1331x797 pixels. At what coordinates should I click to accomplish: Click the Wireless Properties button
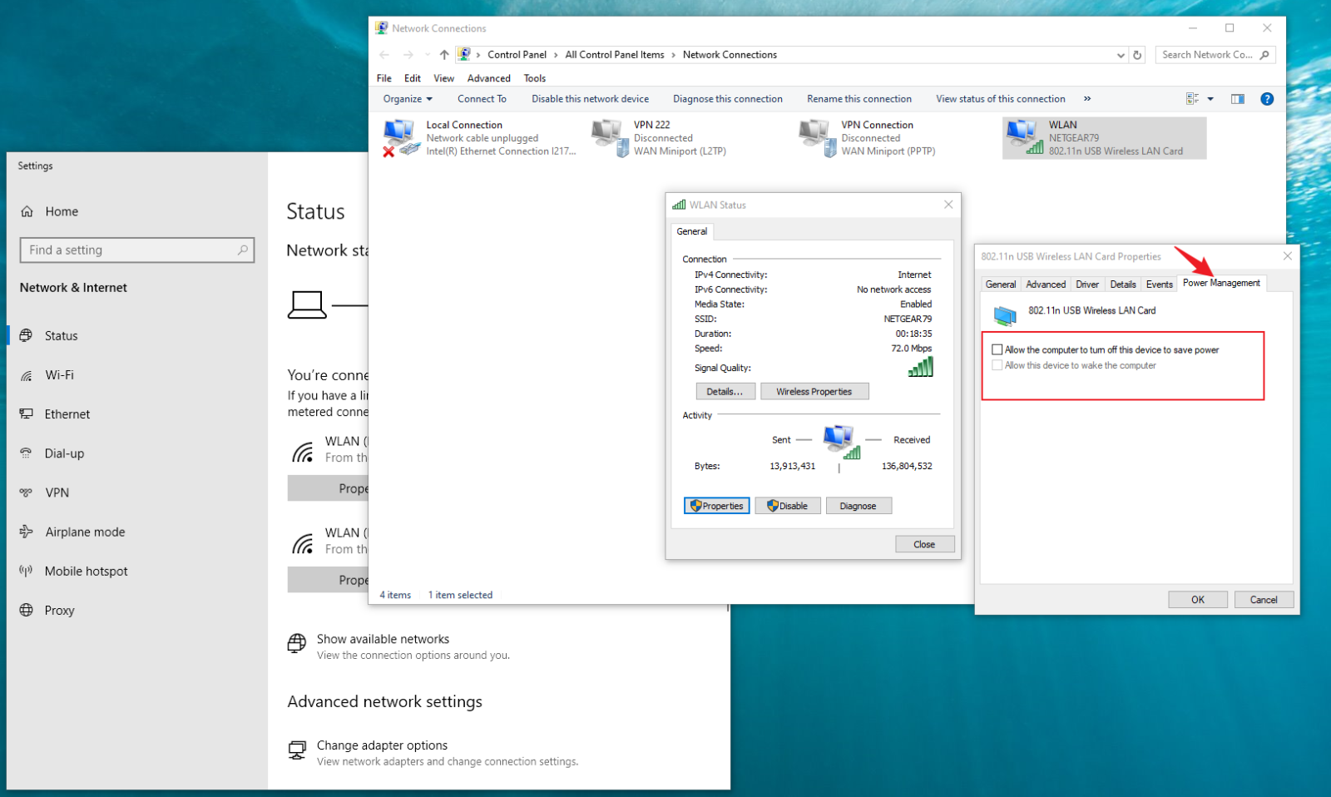pos(814,391)
